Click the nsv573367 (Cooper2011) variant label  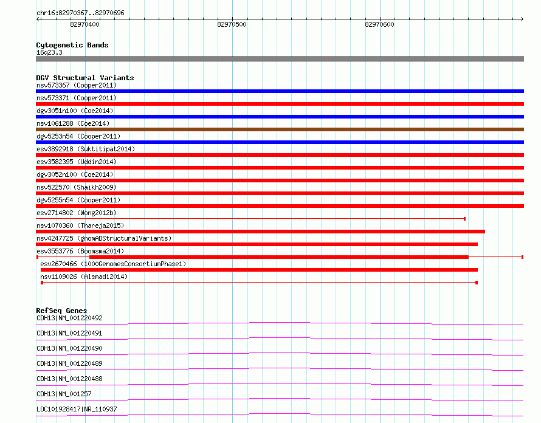77,85
